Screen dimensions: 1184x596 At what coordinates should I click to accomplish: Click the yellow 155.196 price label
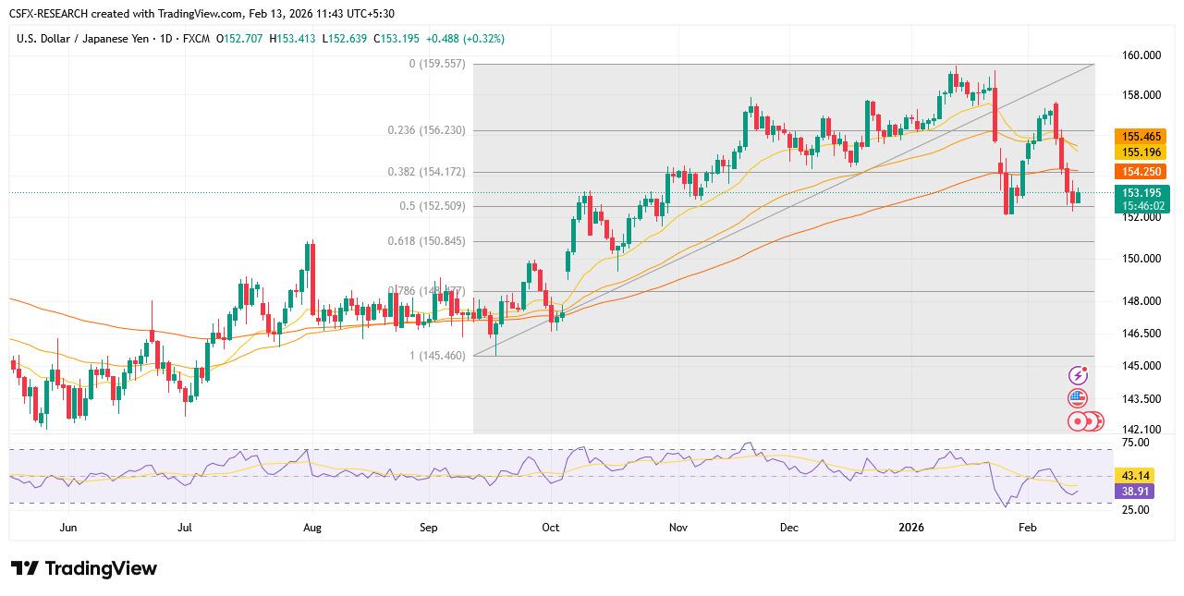coord(1142,152)
